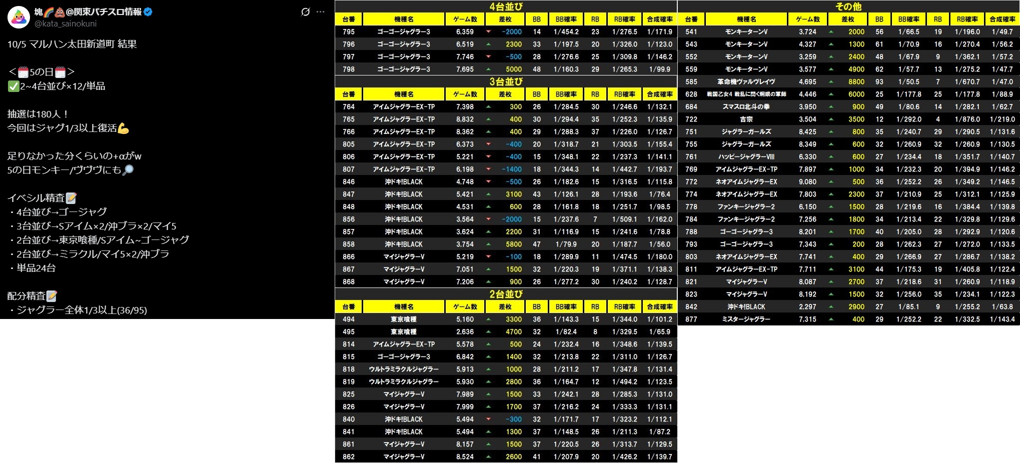This screenshot has width=1020, height=463.
Task: Click the 台番 header in the 3台並び table
Action: point(349,94)
